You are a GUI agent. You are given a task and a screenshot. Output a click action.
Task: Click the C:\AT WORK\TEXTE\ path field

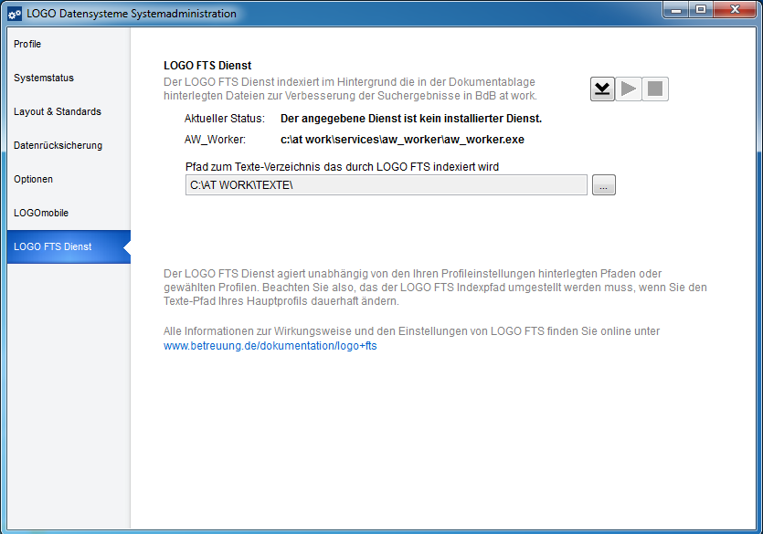pyautogui.click(x=387, y=185)
